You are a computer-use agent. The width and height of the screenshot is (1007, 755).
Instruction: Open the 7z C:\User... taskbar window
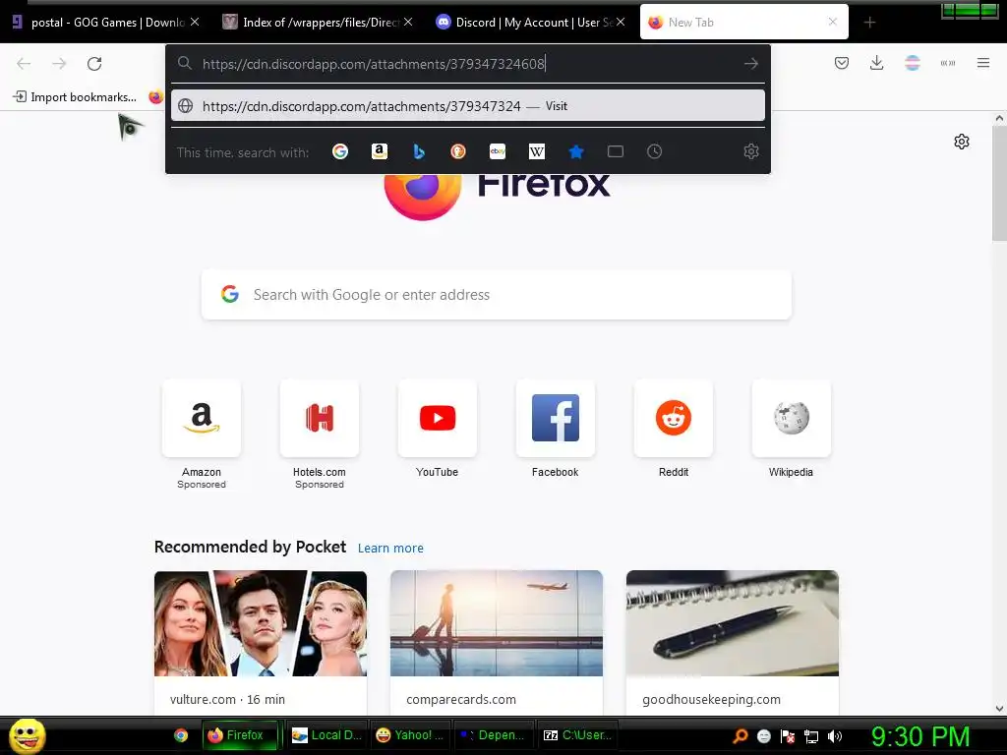[576, 735]
